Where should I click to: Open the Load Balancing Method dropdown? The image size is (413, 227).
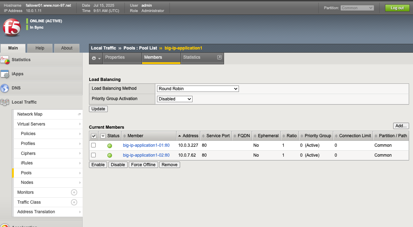pyautogui.click(x=198, y=89)
